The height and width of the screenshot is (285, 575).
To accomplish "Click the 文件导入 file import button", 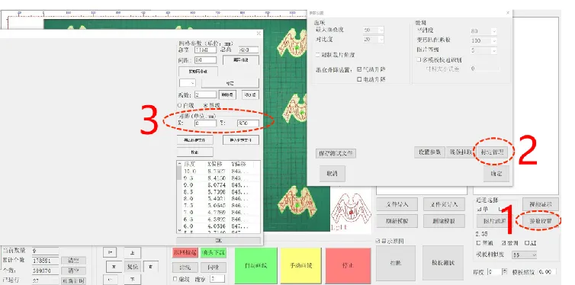I will (397, 204).
